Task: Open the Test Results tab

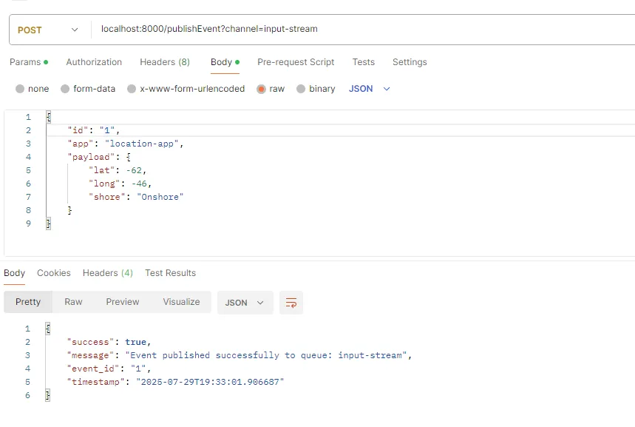Action: (170, 273)
